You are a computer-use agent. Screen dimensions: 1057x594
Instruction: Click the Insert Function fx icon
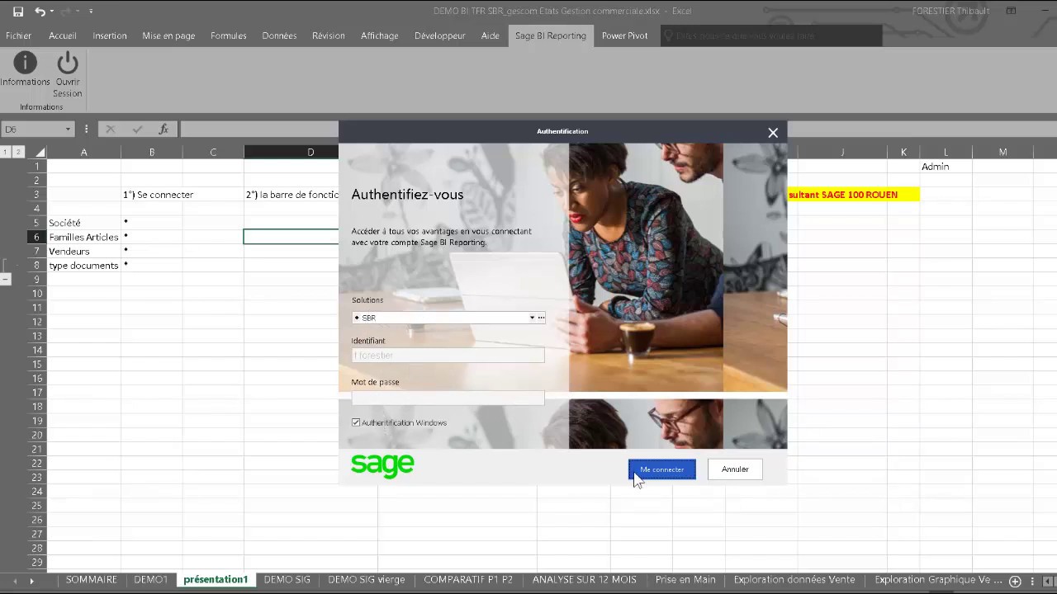coord(164,129)
